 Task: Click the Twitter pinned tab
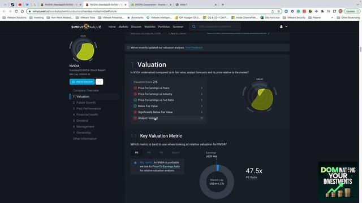[x=27, y=5]
